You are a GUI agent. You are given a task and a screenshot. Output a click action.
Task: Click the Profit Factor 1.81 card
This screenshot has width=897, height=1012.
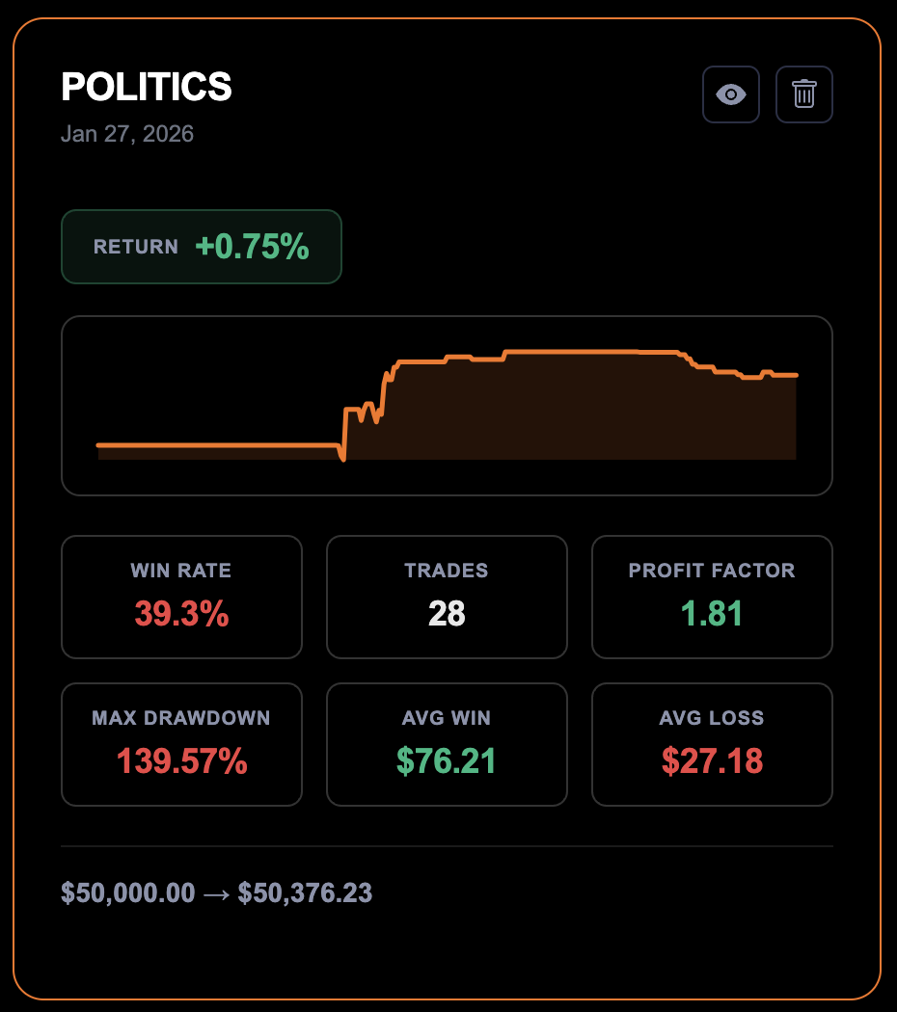[x=712, y=597]
